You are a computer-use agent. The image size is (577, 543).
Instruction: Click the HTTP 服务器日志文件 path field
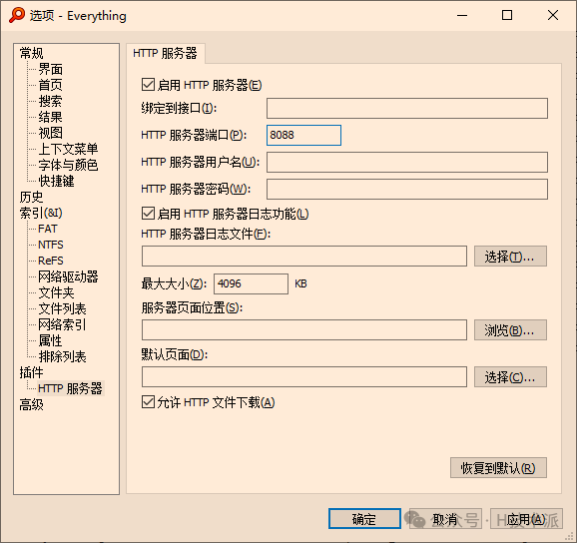[304, 257]
